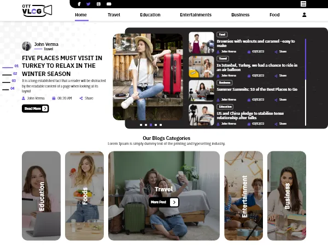Select the second carousel dot
The height and width of the screenshot is (246, 328).
(x=146, y=125)
